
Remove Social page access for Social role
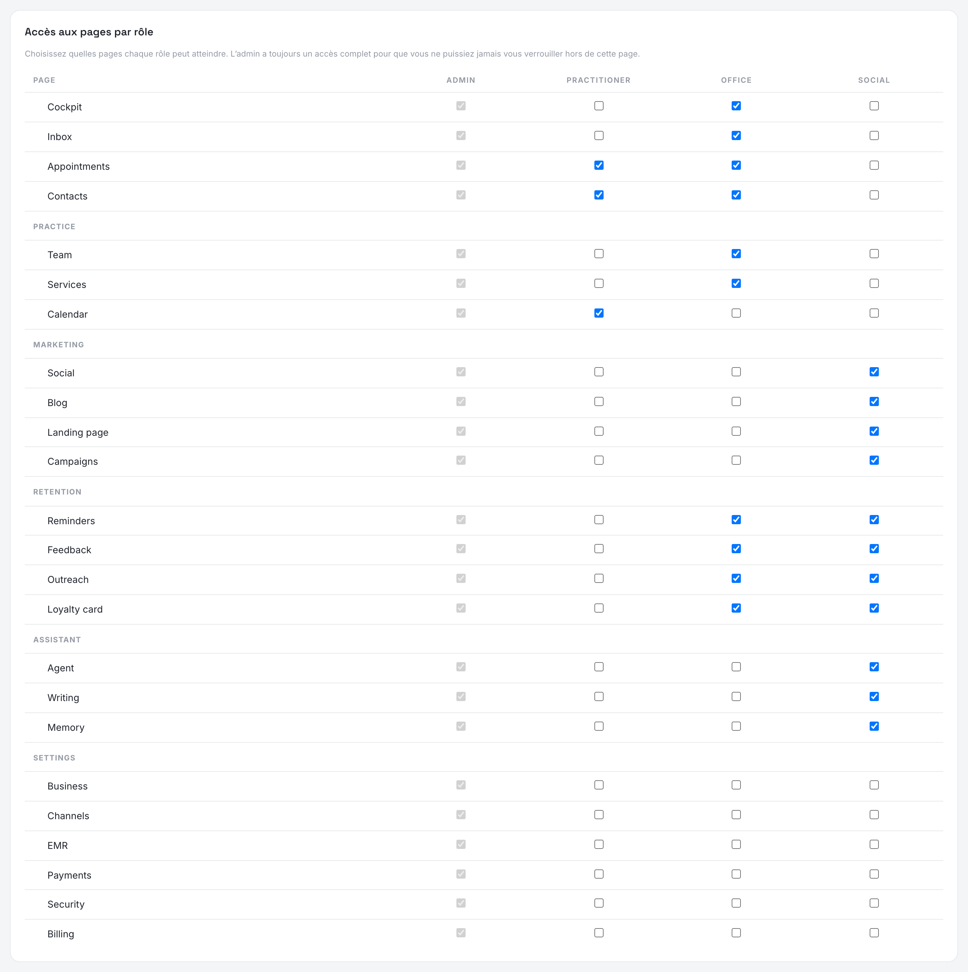click(874, 372)
